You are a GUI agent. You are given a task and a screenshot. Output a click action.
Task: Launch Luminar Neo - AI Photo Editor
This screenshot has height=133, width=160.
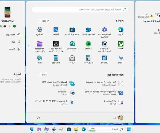tap(56, 47)
